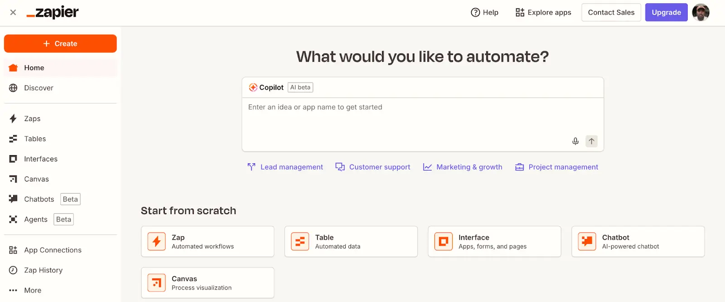Click the Table card icon
The width and height of the screenshot is (725, 302).
tap(300, 241)
